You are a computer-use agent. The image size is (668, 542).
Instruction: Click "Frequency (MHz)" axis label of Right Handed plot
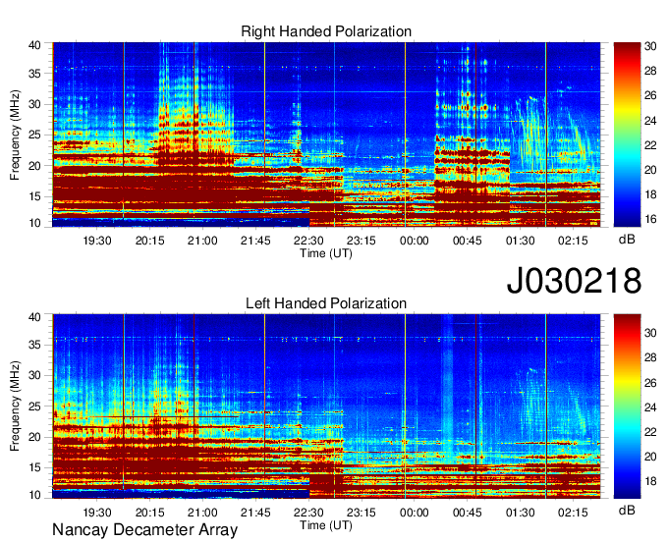[x=15, y=135]
